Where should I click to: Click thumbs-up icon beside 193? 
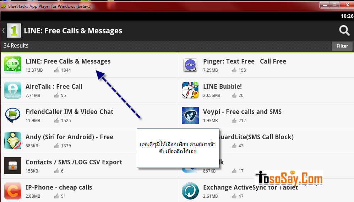(234, 70)
